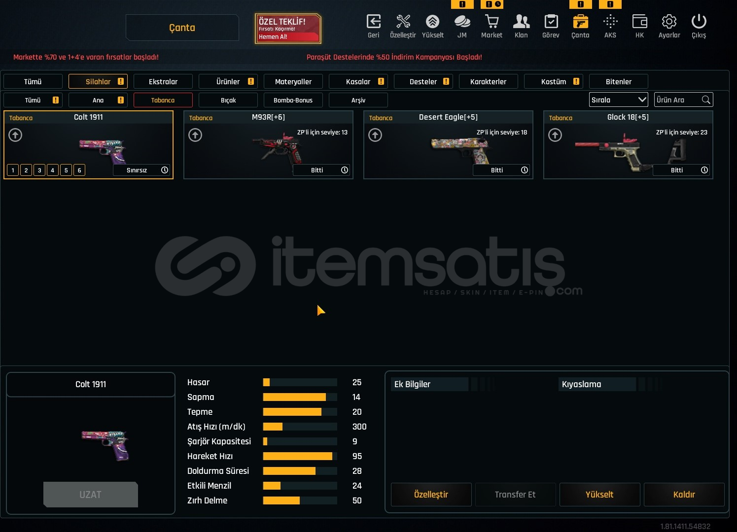Switch to the Ekstralar tab
This screenshot has width=737, height=532.
(163, 81)
